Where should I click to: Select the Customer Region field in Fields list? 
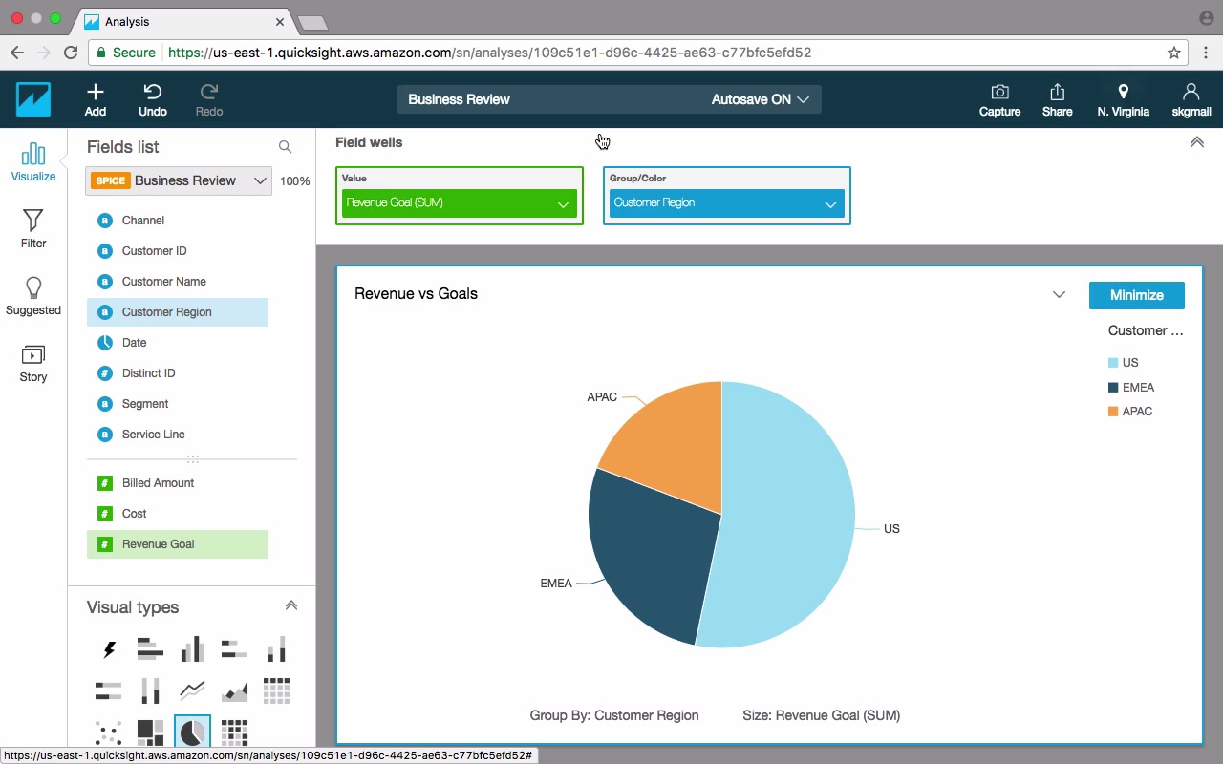coord(178,312)
